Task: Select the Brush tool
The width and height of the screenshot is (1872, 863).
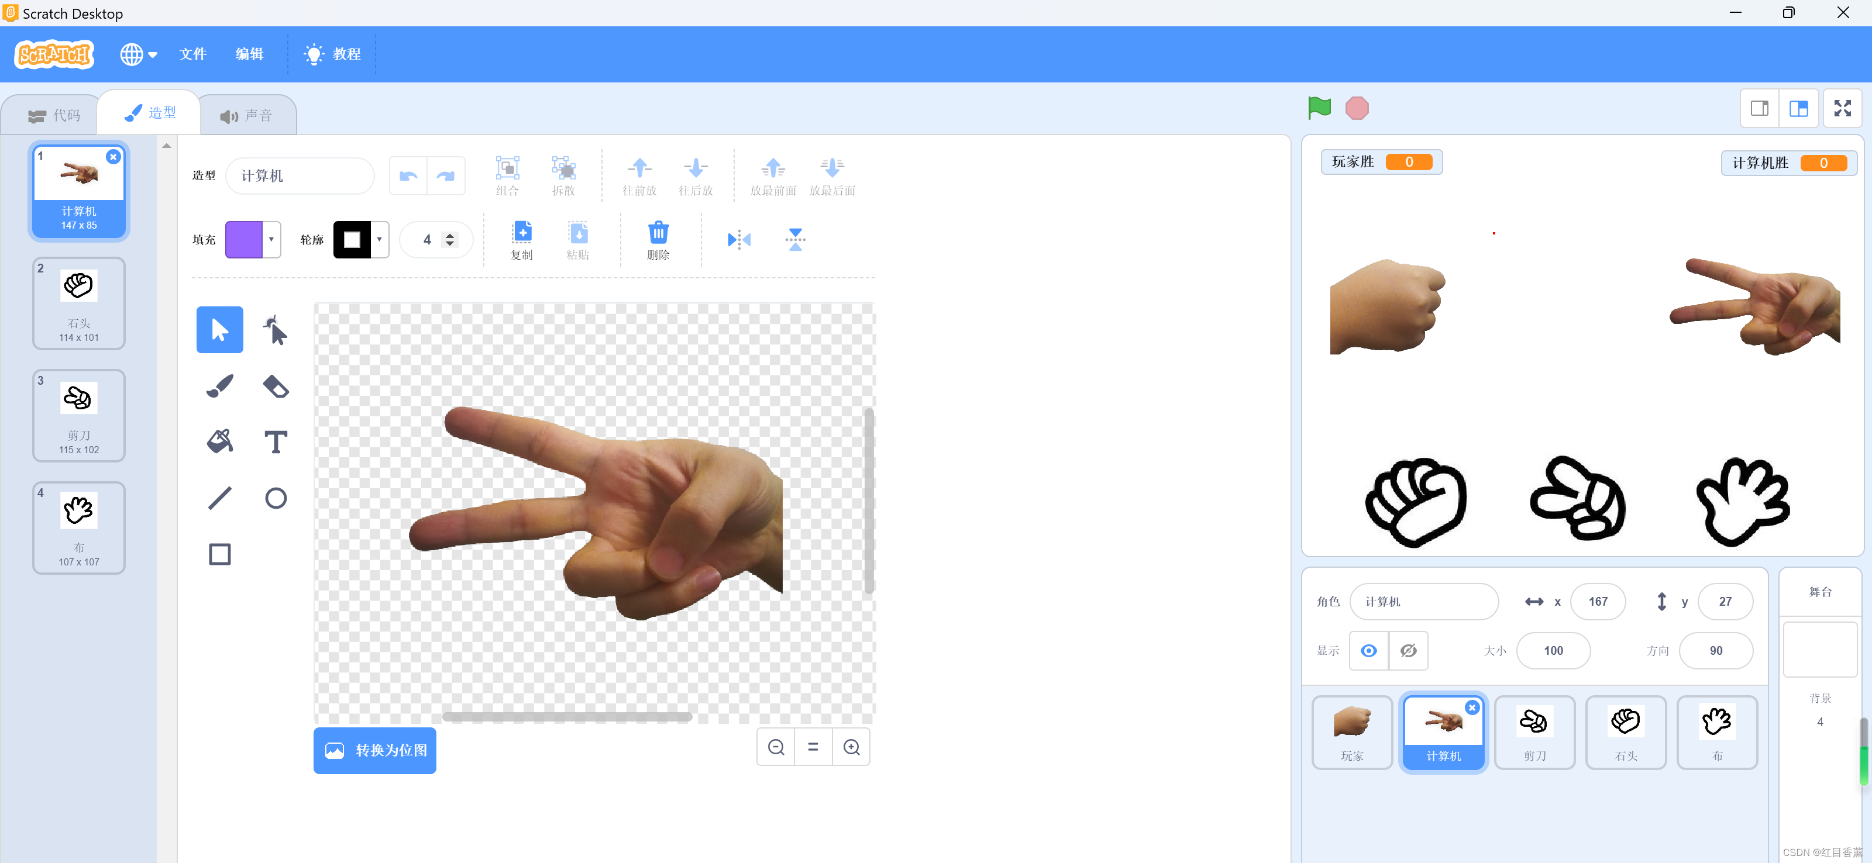Action: pos(219,386)
